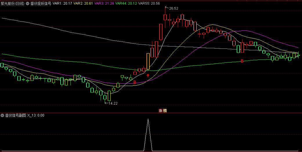Screen dimensions: 302x152
Task: Click the VAR44: 20.12 value label
Action: tap(126, 3)
